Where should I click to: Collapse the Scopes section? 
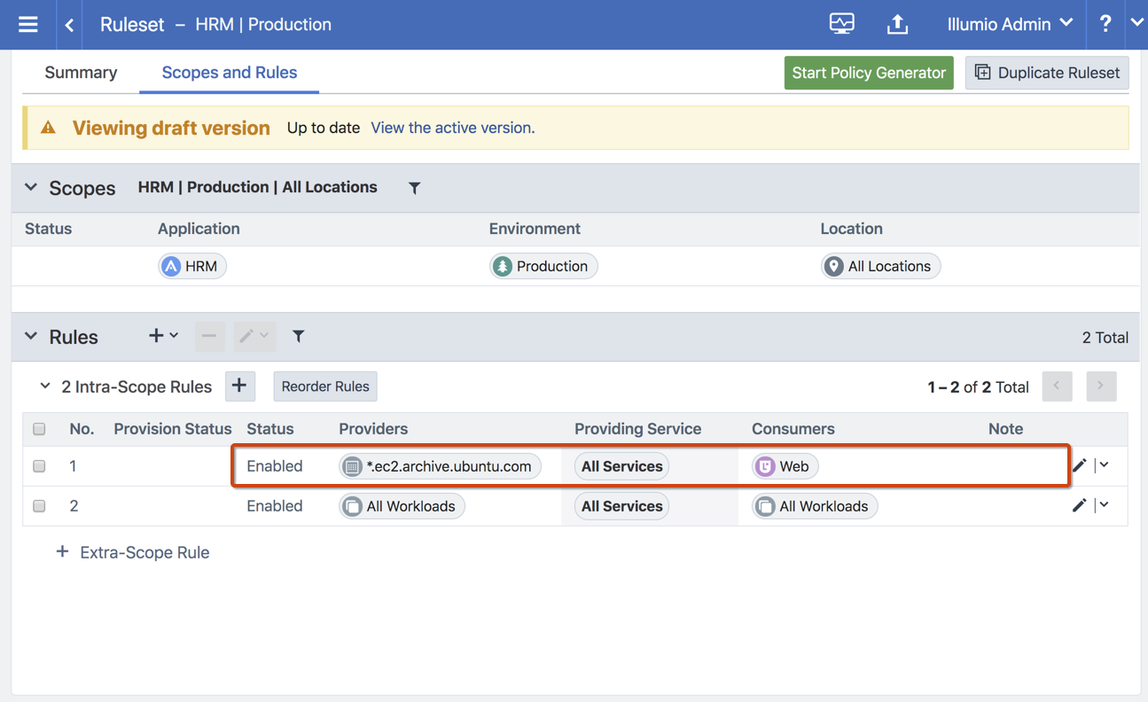[31, 188]
